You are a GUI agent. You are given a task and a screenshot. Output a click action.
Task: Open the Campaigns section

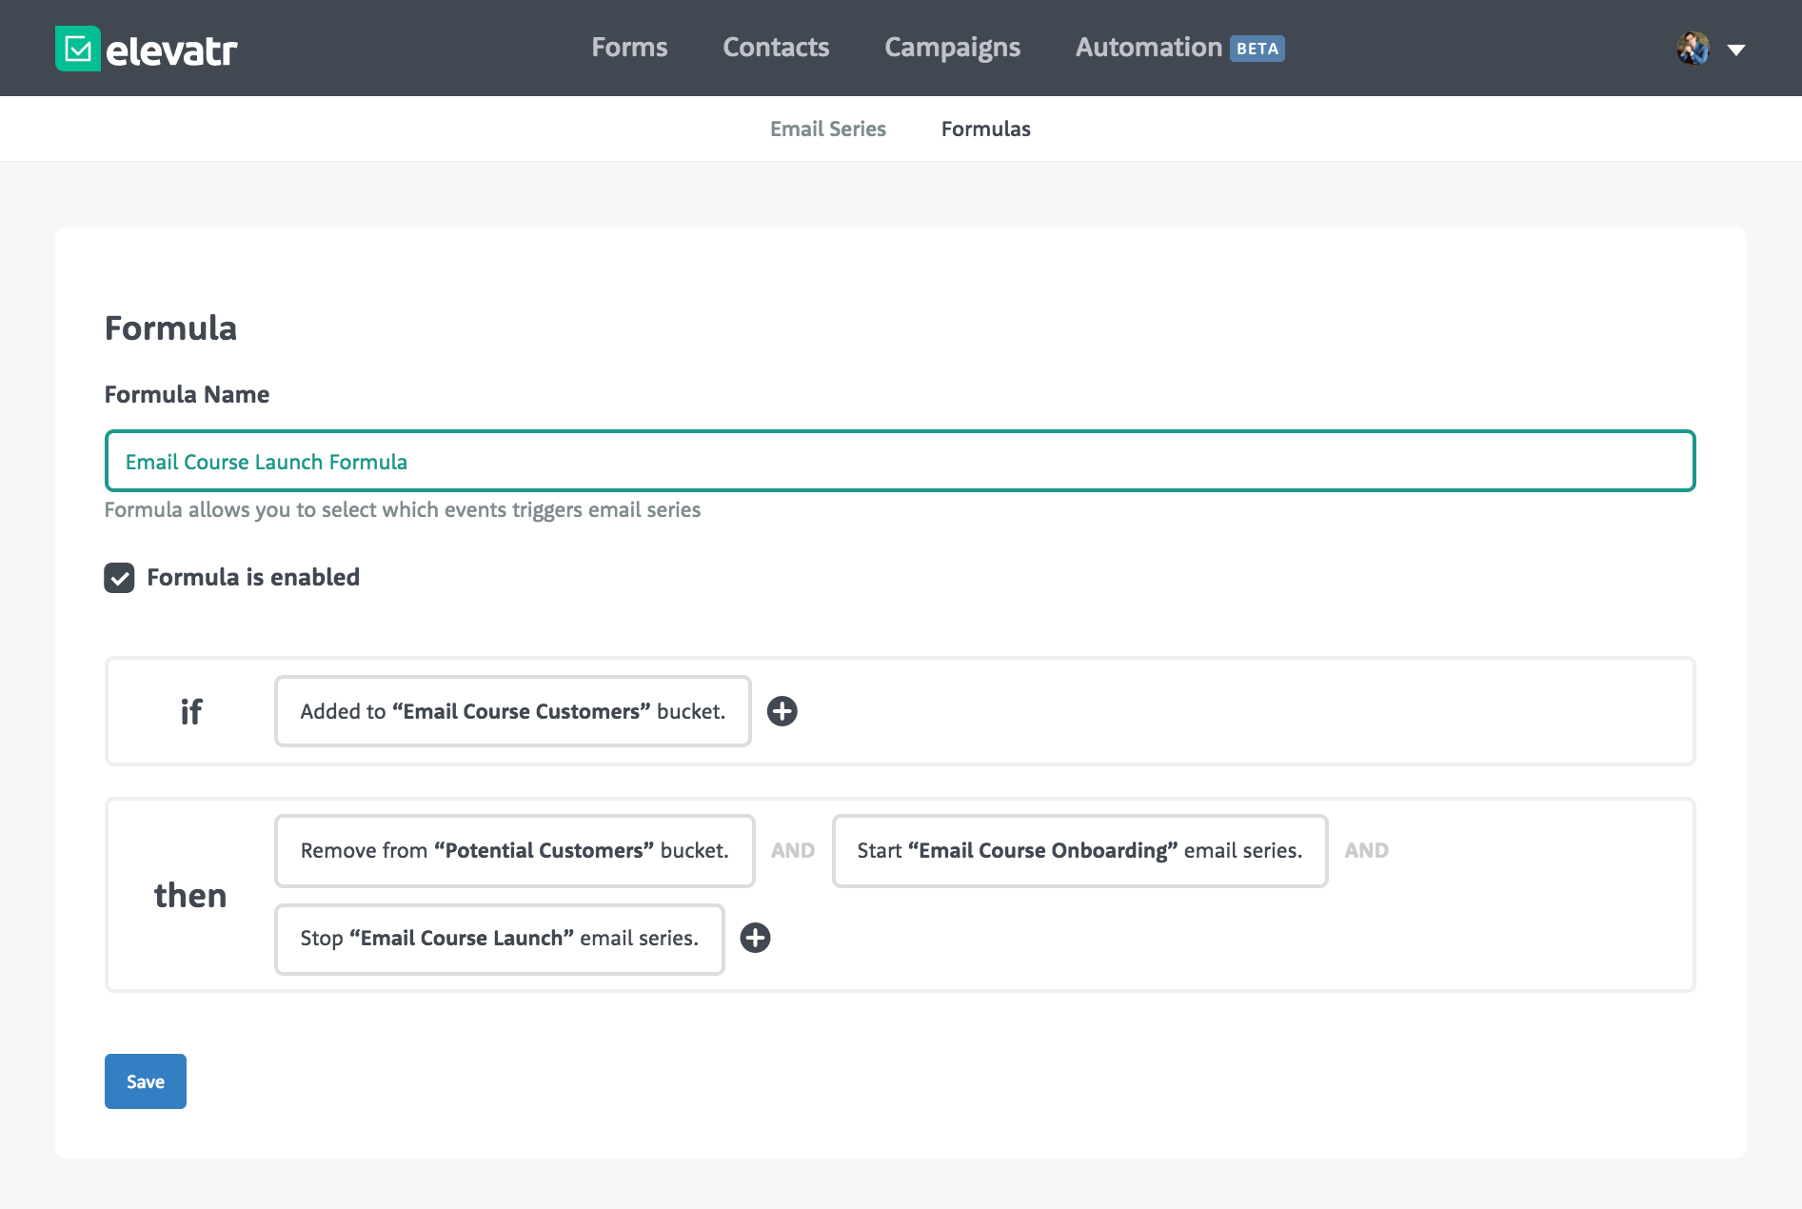[952, 47]
